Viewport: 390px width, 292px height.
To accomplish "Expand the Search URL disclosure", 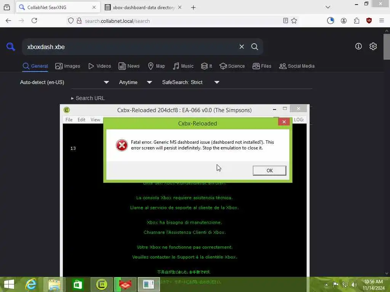I will [x=88, y=98].
